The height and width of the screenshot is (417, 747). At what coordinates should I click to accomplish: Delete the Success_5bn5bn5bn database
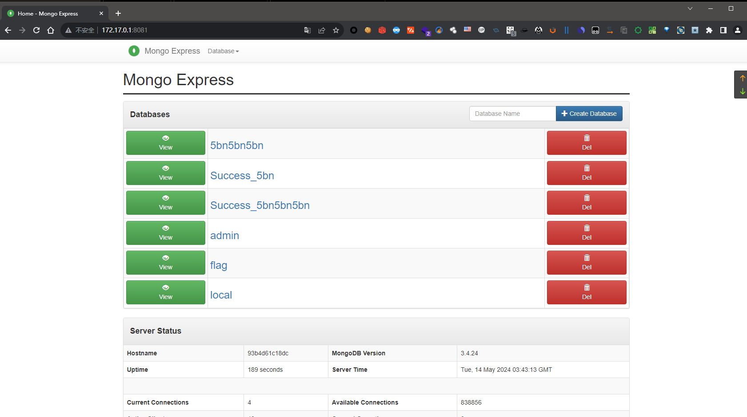[587, 203]
